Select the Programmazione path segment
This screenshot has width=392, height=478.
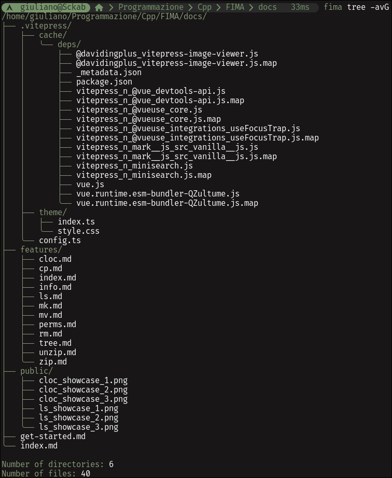pyautogui.click(x=151, y=7)
